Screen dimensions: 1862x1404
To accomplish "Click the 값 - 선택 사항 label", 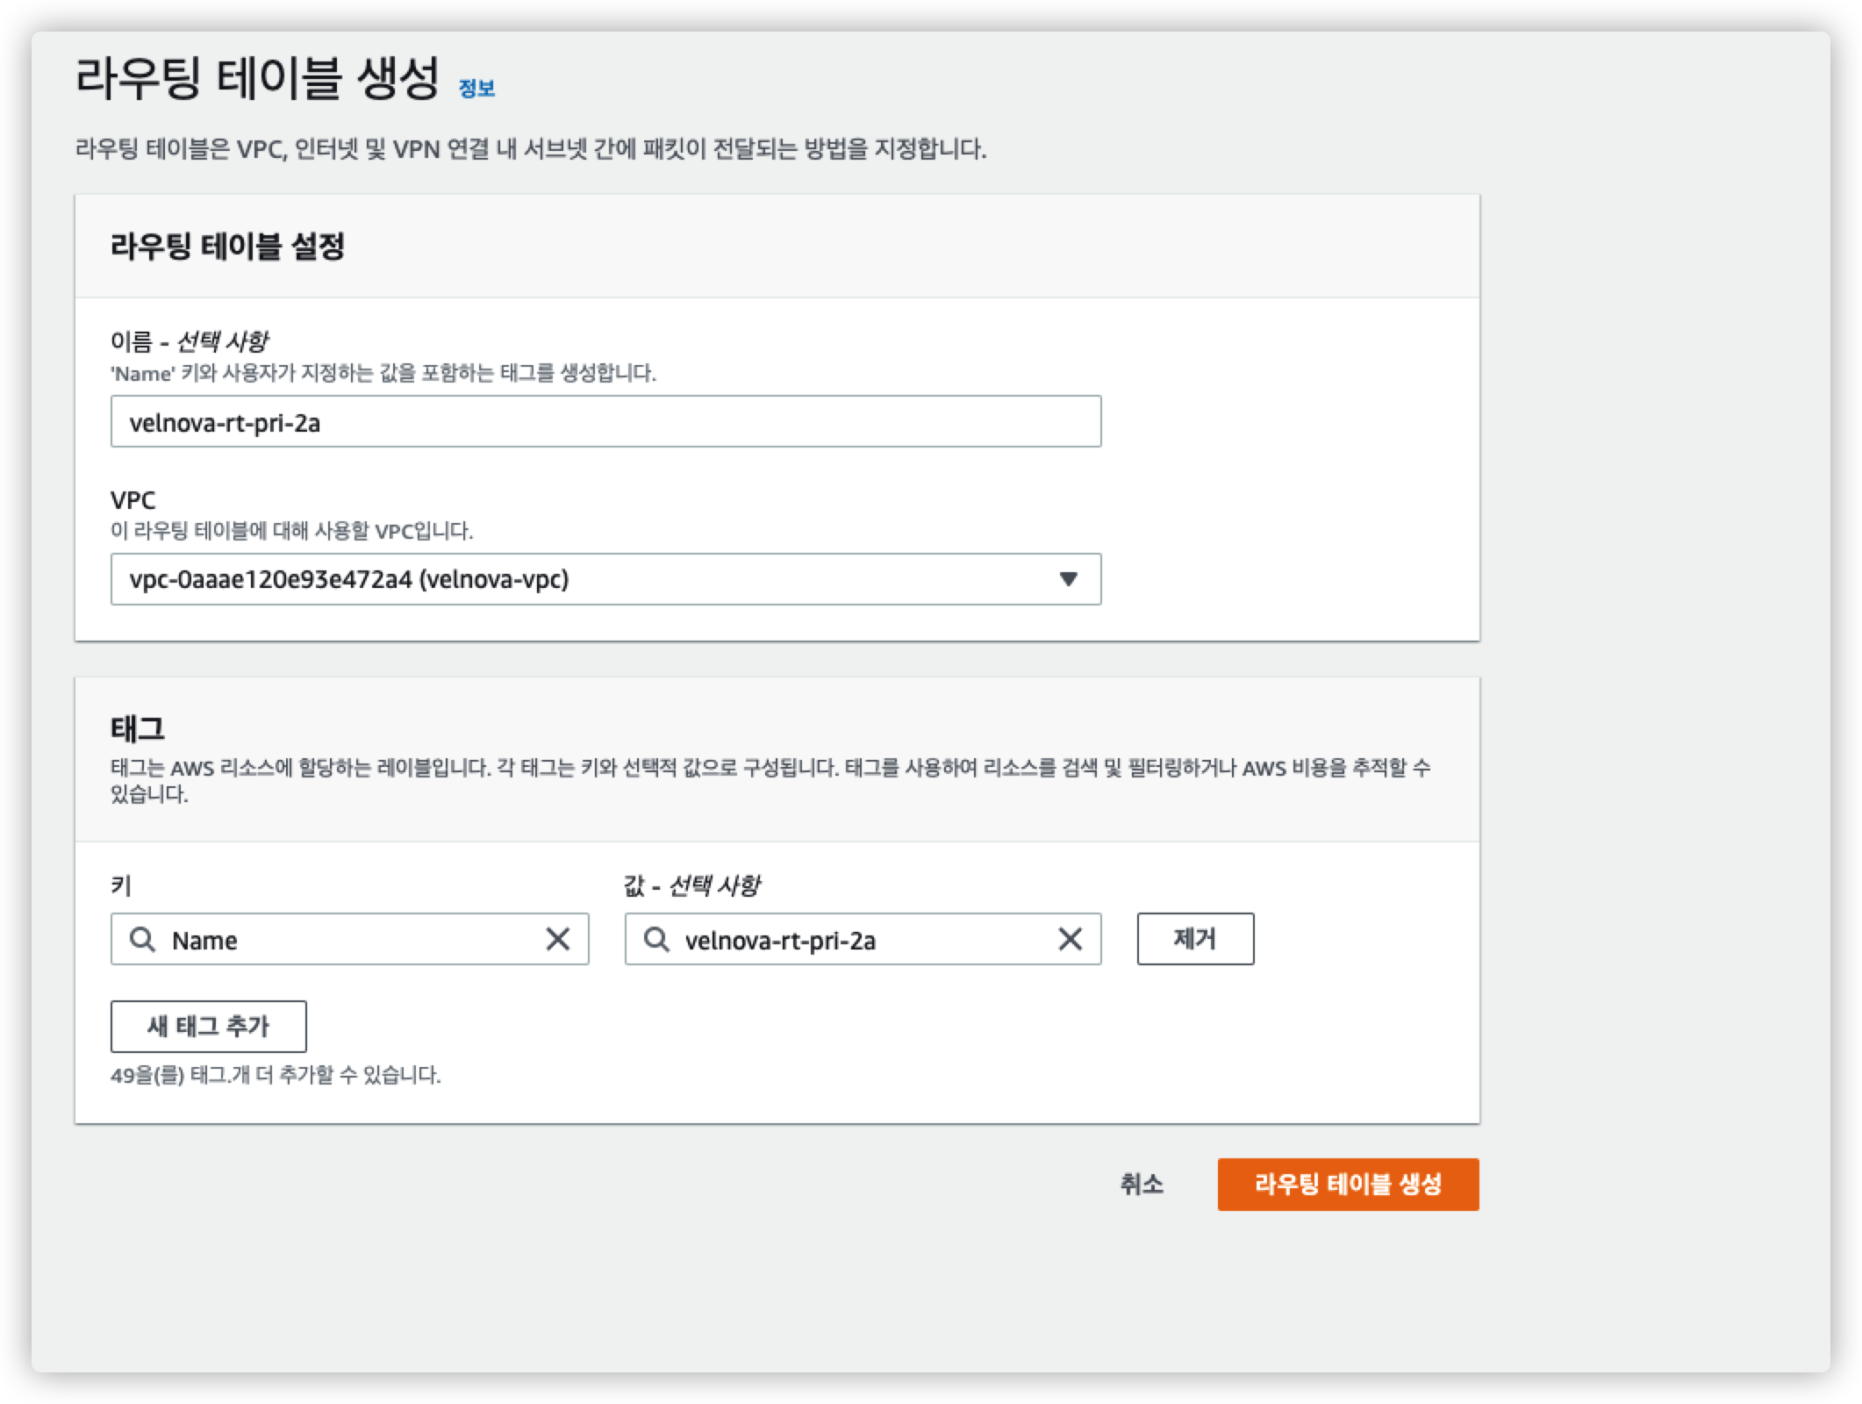I will (x=691, y=885).
